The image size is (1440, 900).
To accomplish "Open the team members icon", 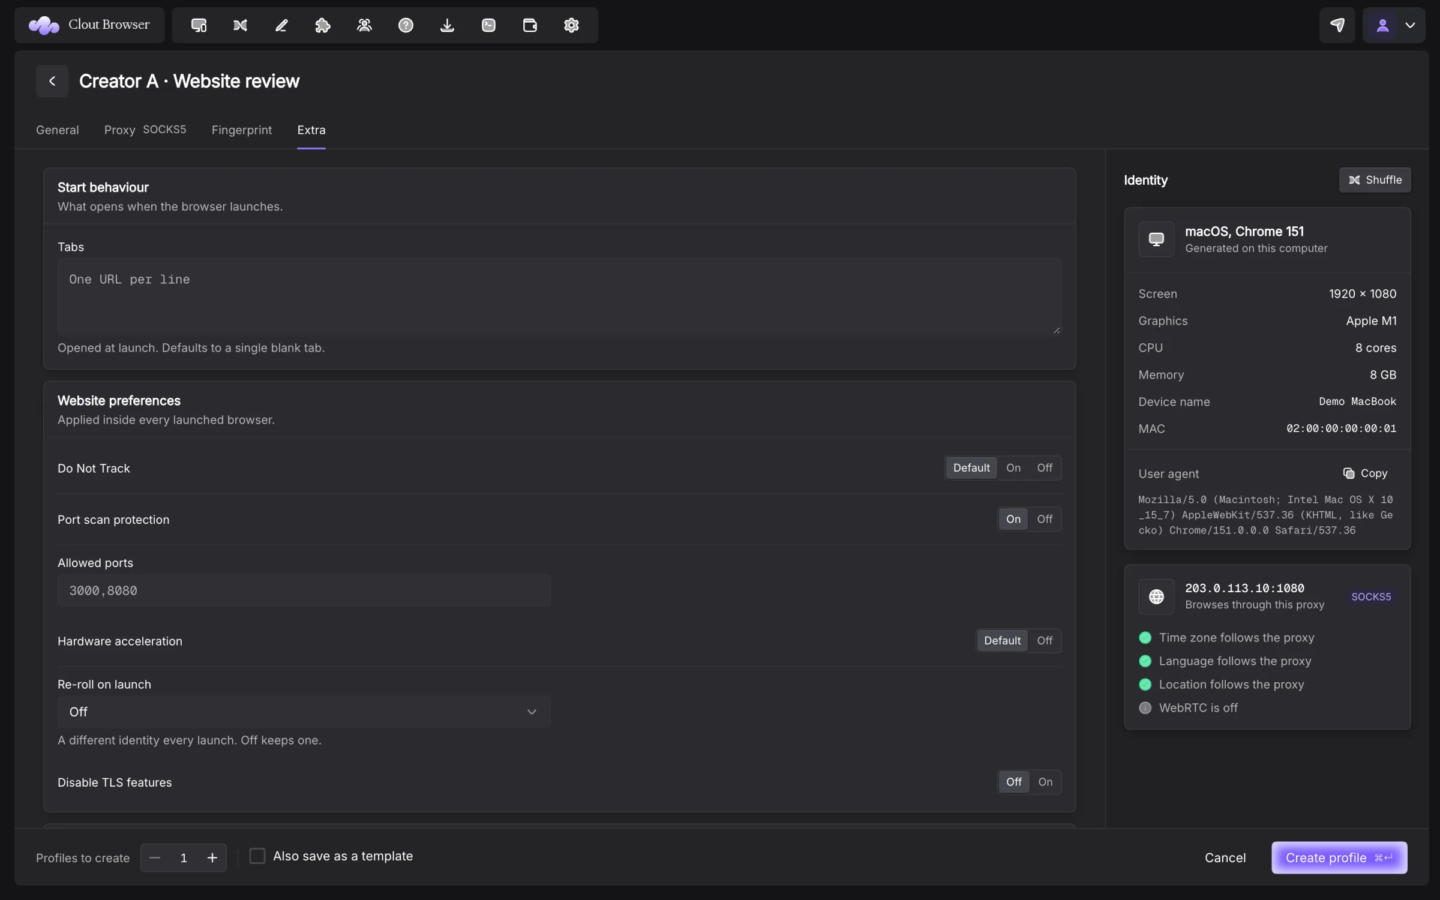I will (364, 25).
